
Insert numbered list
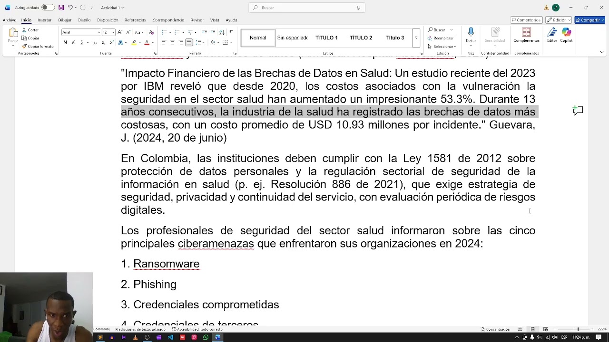click(x=177, y=32)
